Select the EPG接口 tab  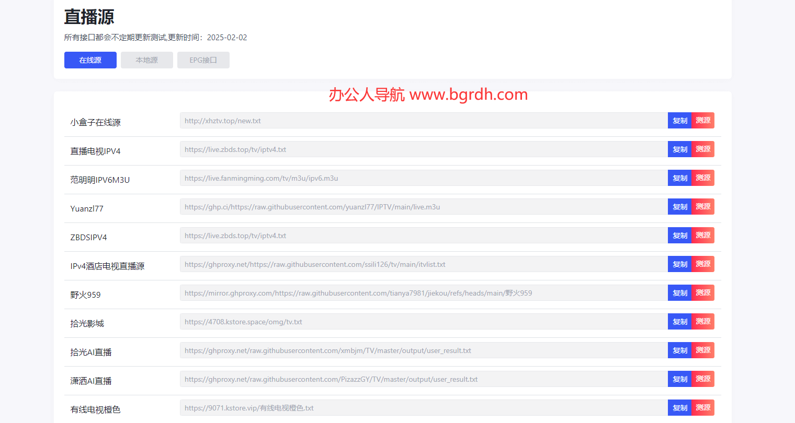203,60
